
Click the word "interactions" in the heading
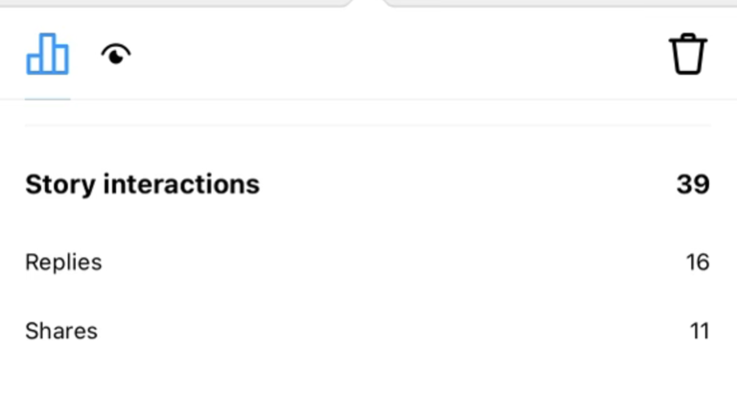180,184
